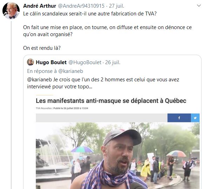Open the @HugoBoulet handle
Screen dimensions: 204x189
pyautogui.click(x=85, y=62)
